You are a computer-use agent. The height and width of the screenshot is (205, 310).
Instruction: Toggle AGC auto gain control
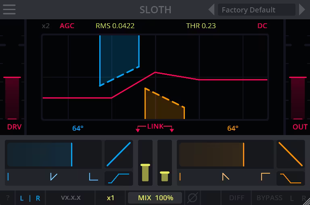(x=67, y=26)
